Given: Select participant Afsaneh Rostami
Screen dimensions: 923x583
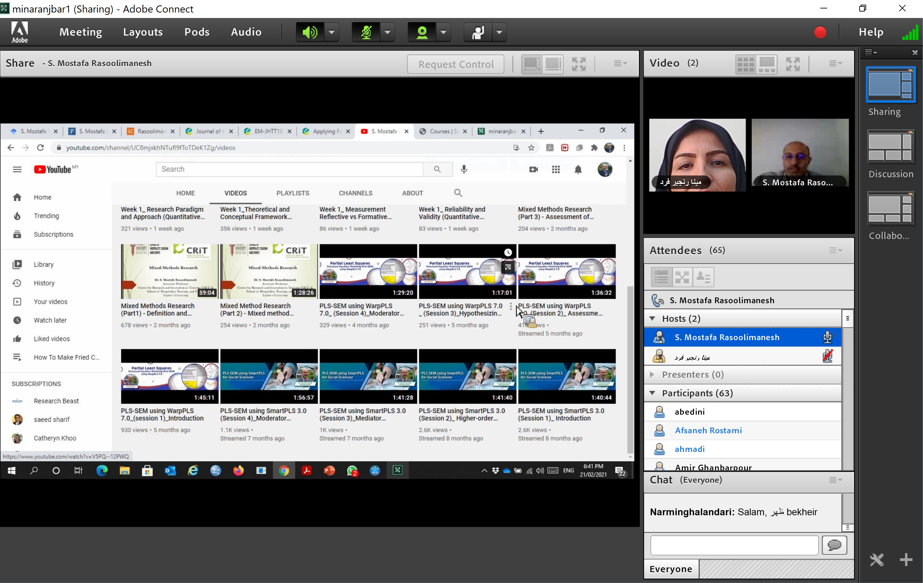Looking at the screenshot, I should pyautogui.click(x=743, y=431).
